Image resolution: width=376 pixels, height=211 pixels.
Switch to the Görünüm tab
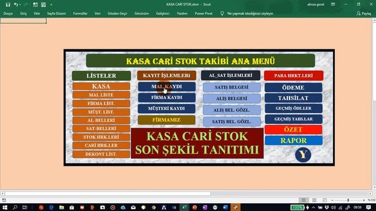(x=142, y=13)
